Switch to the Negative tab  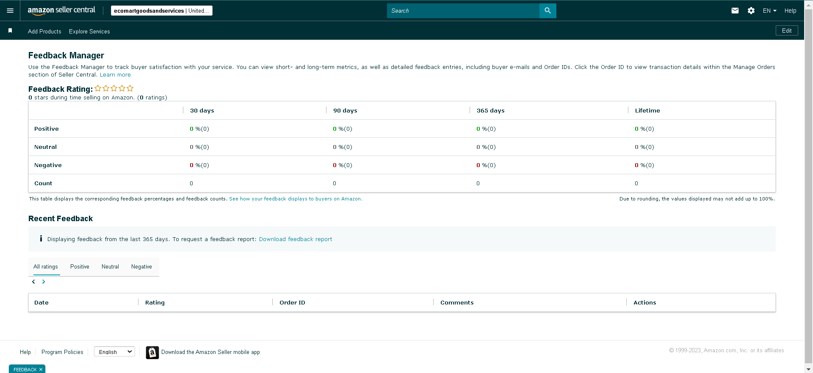(x=141, y=267)
